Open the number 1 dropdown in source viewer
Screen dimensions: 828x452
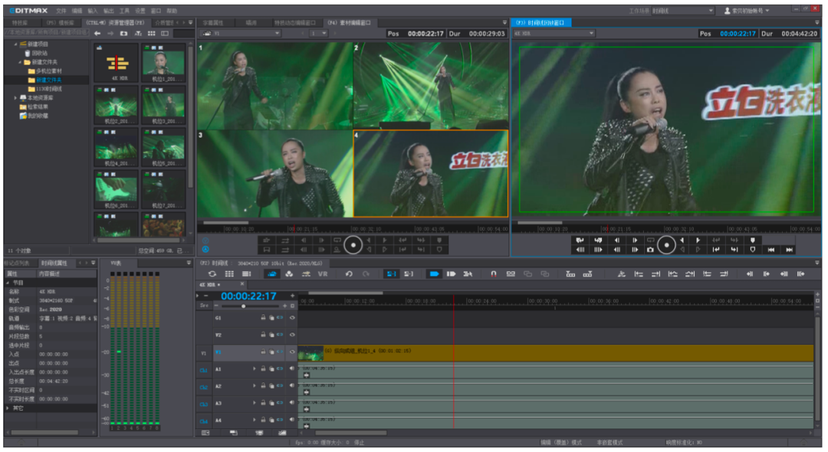[318, 33]
